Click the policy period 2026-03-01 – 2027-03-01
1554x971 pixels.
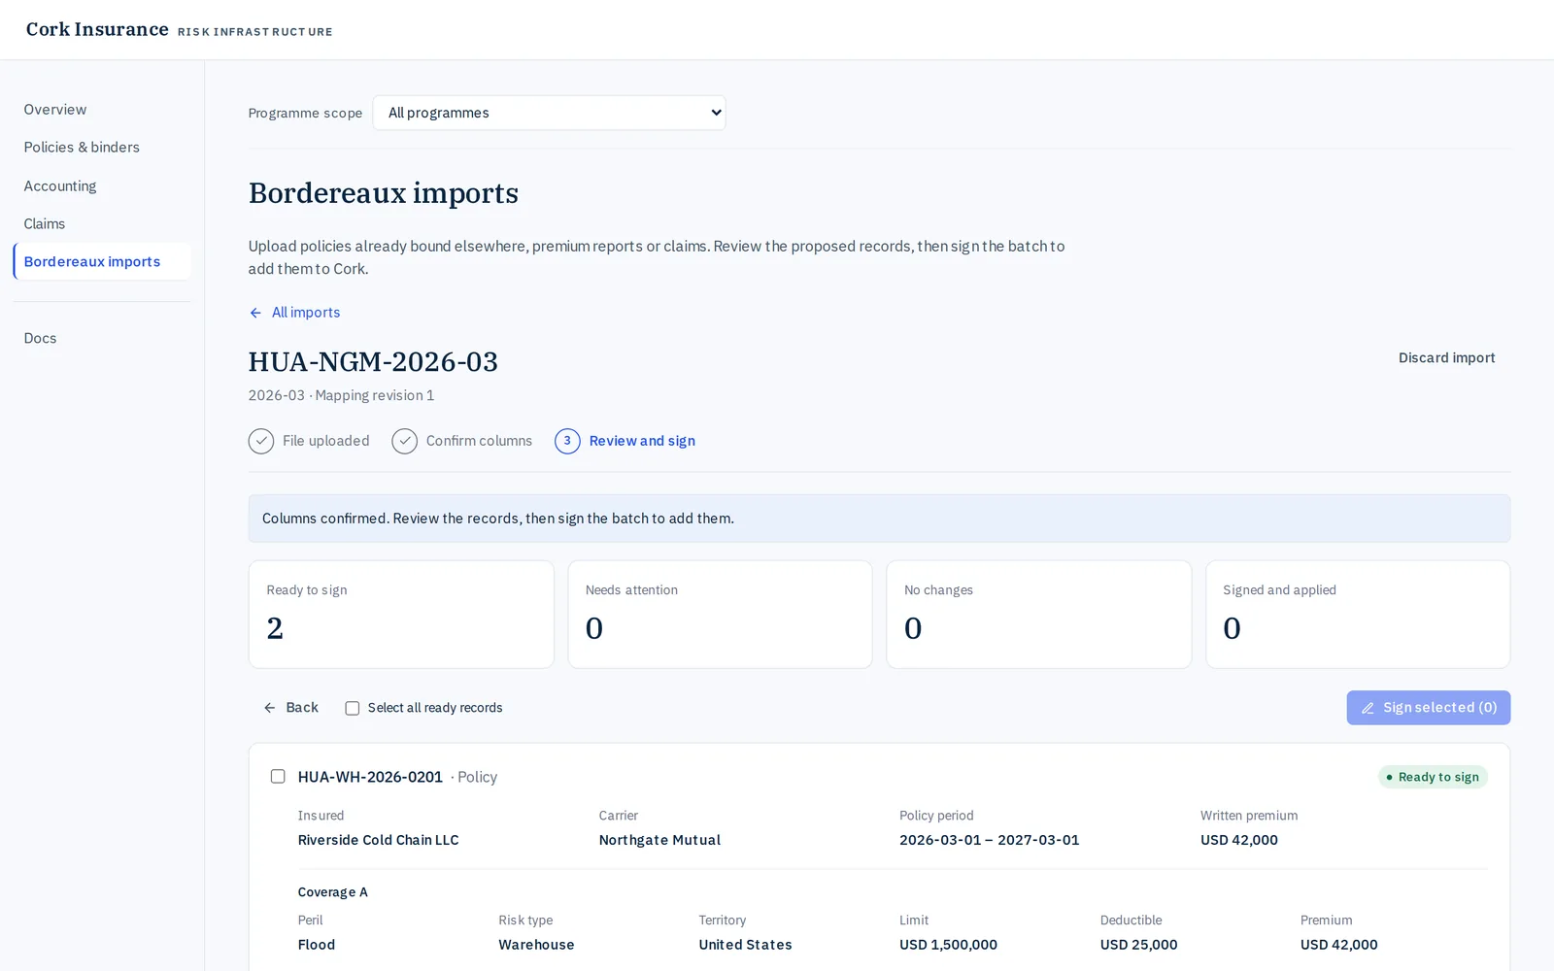pyautogui.click(x=989, y=840)
